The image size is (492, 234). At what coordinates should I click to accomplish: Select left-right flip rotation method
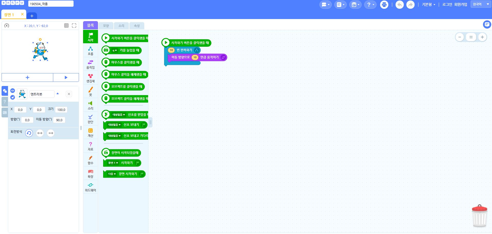[x=40, y=133]
